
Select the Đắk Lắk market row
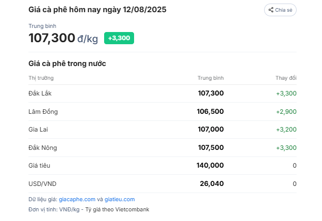tap(163, 93)
